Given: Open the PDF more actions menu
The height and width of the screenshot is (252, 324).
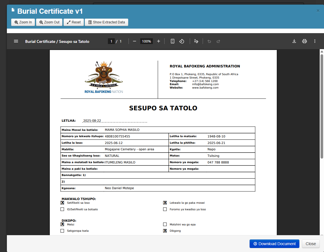Looking at the screenshot, I should (x=315, y=41).
